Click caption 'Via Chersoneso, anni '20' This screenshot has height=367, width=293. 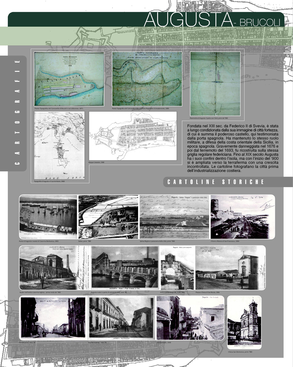click(98, 342)
